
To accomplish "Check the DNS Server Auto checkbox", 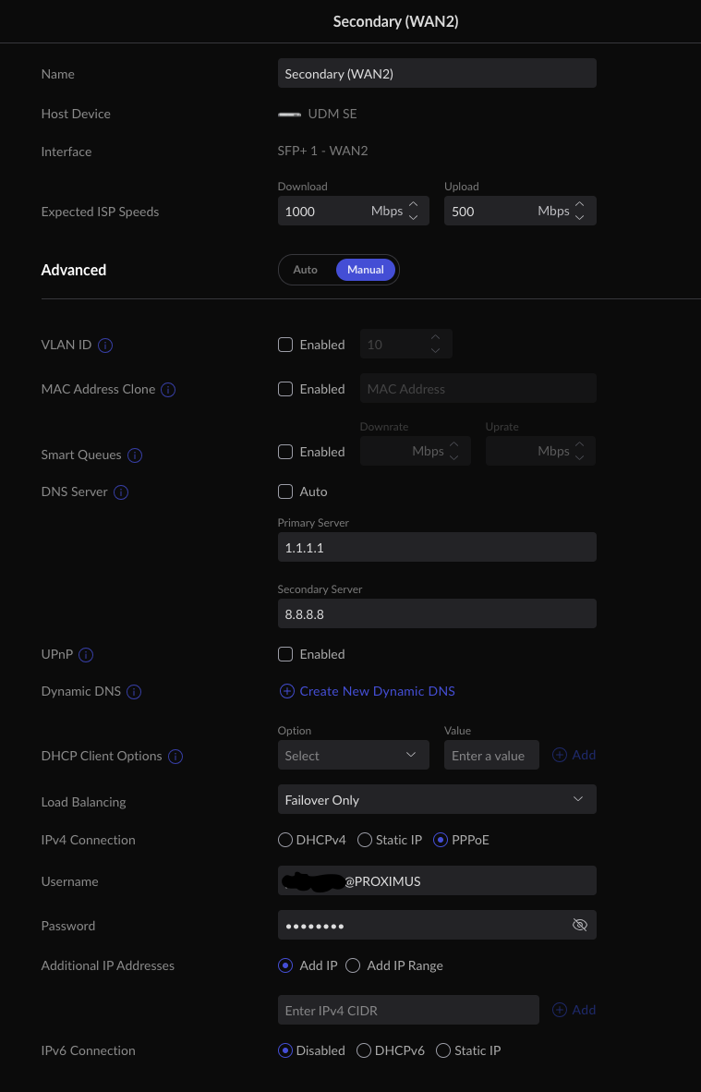I will click(x=285, y=491).
